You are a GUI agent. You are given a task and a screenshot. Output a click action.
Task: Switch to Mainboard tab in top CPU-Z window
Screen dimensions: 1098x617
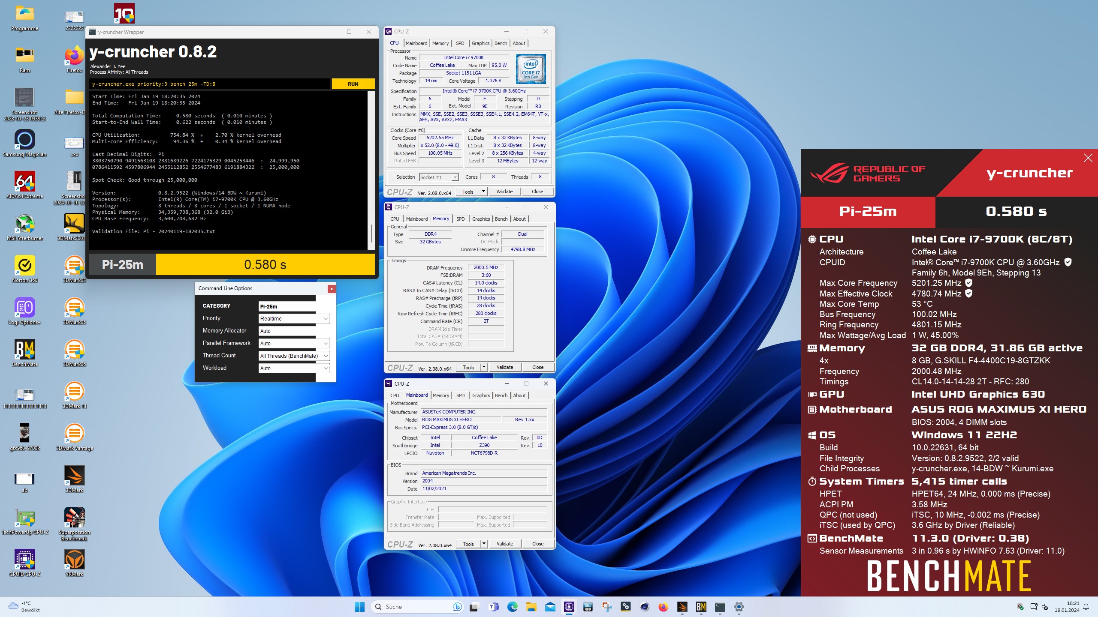tap(416, 43)
